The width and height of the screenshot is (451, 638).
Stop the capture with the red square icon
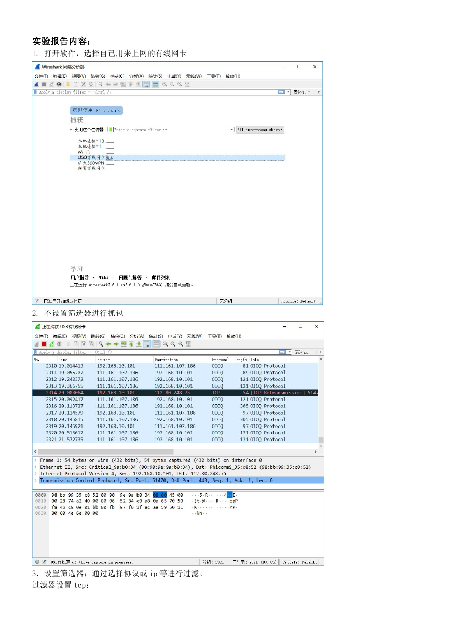[x=44, y=344]
